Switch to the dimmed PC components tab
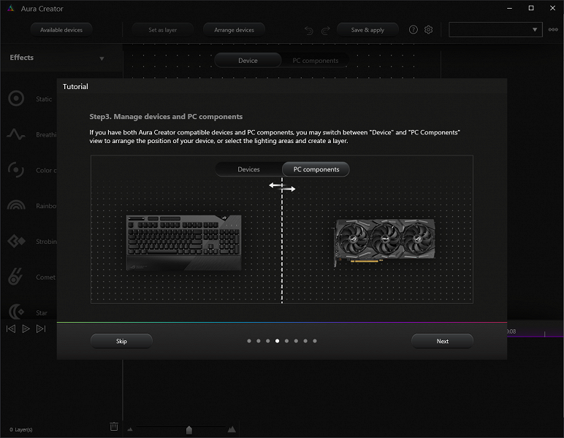 click(316, 61)
